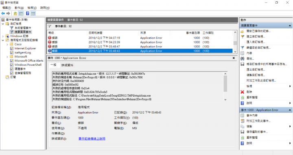The image size is (293, 155).
Task: Click 附加工作到此自訂檢視 action
Action: pos(261,81)
